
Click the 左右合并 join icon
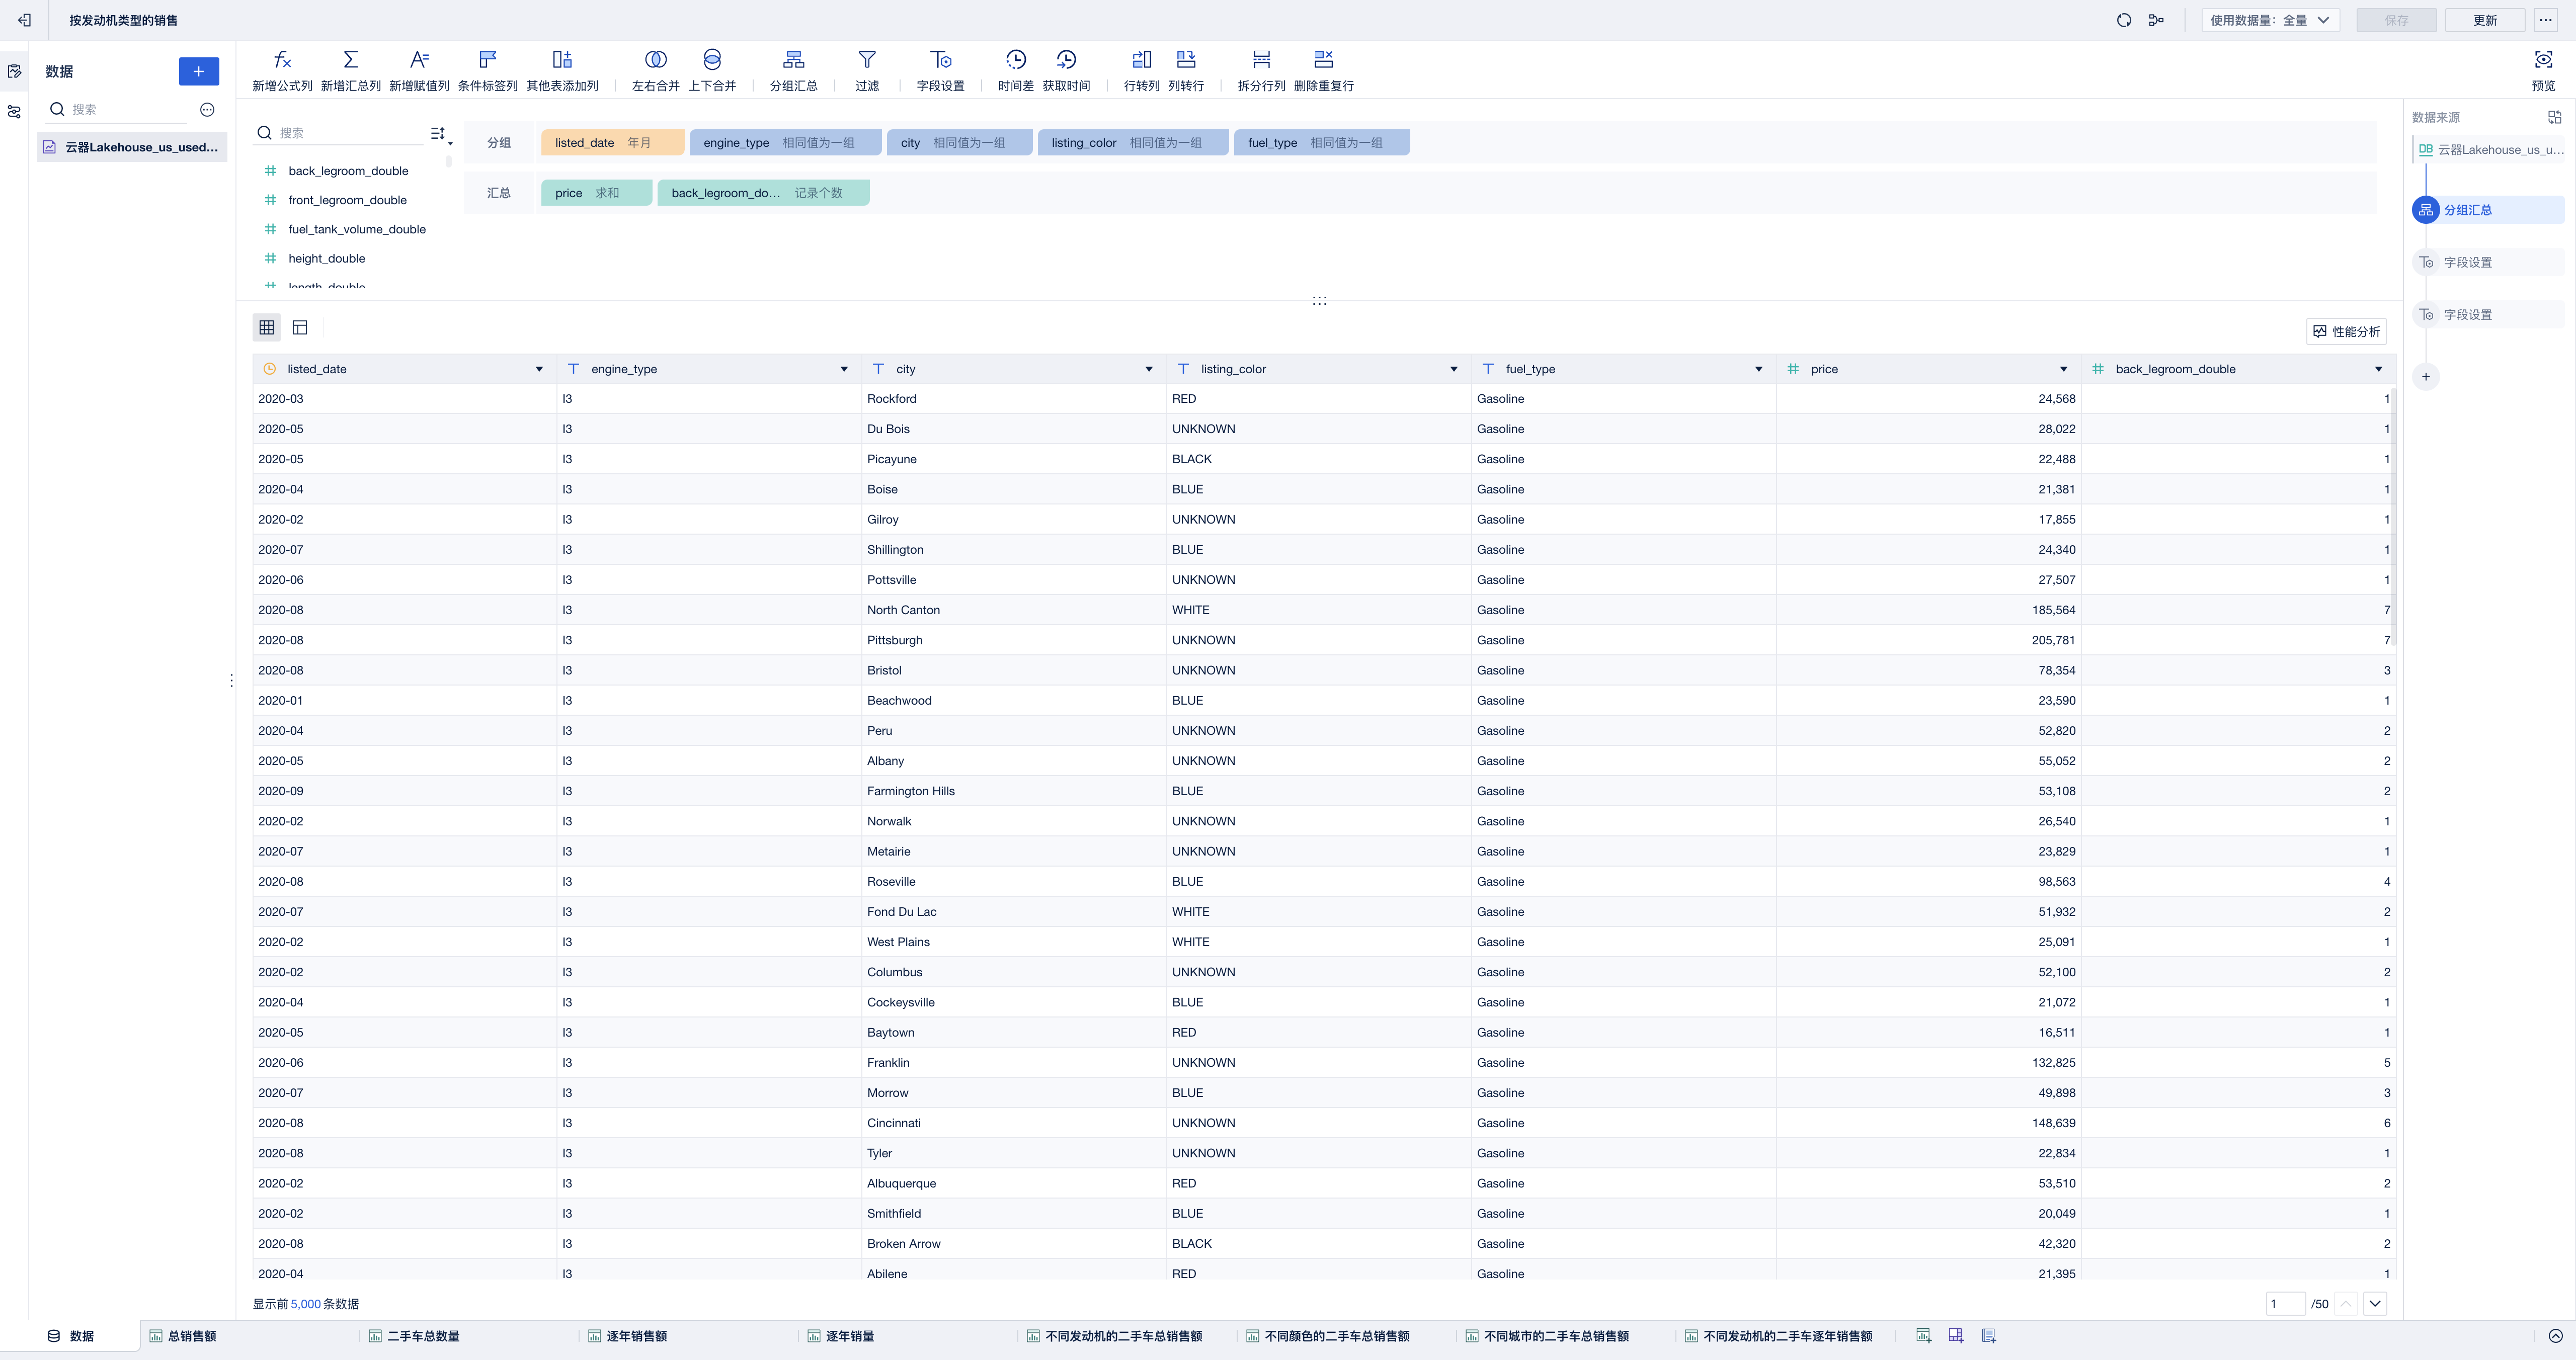pyautogui.click(x=655, y=60)
